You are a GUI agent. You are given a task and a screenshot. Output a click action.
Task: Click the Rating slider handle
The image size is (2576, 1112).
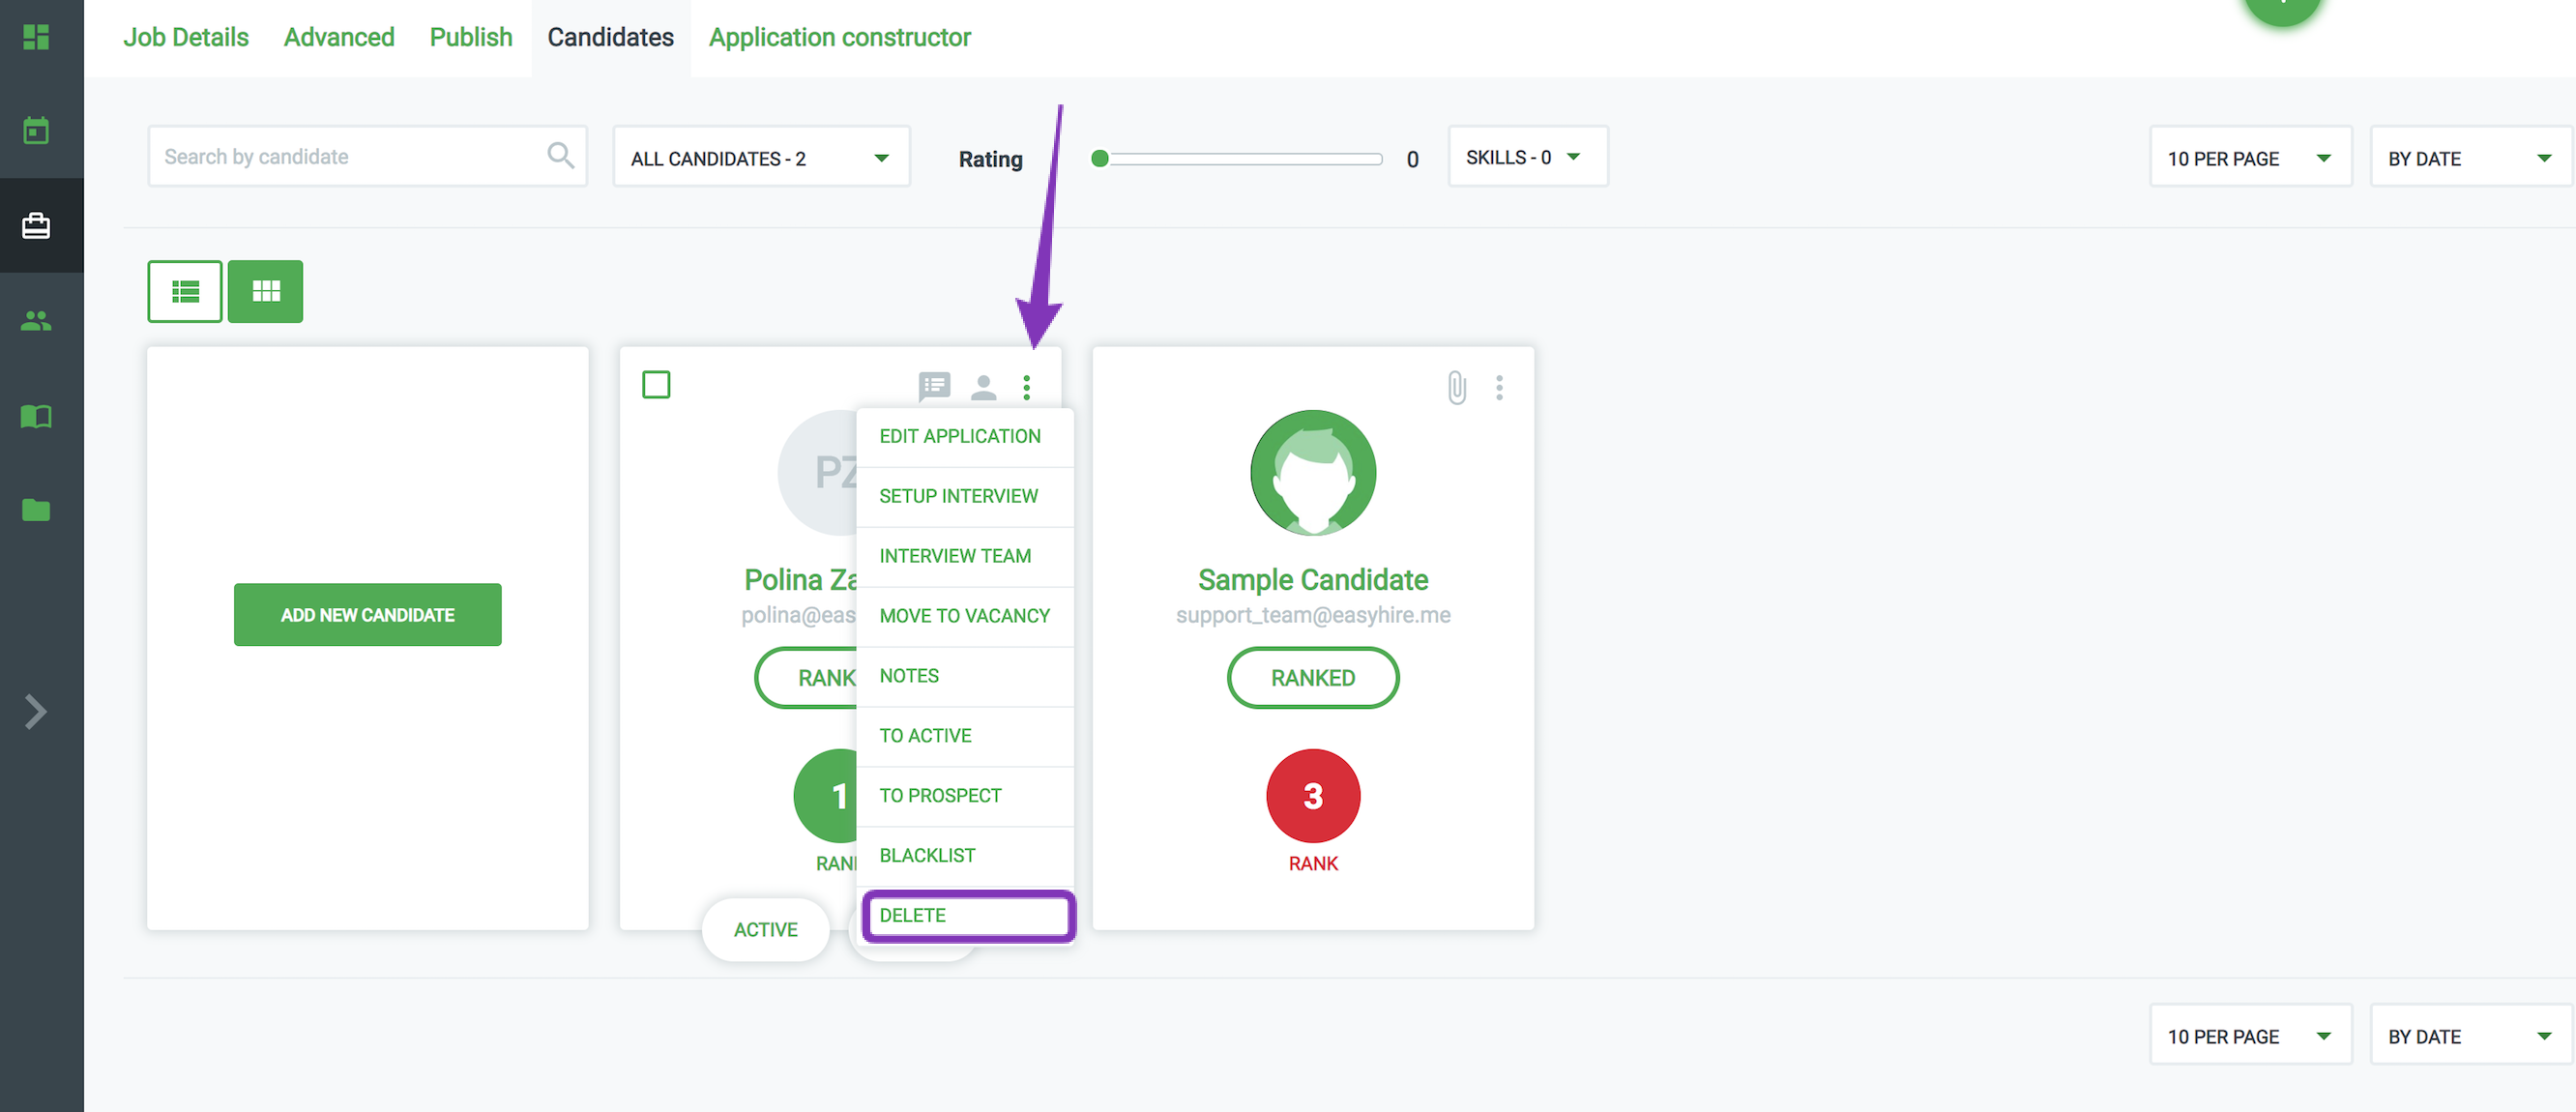(x=1100, y=158)
